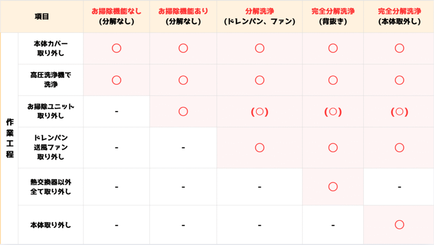Select the 本体カバー取り外し row label
Viewport: 434px width, 245px height.
click(50, 48)
